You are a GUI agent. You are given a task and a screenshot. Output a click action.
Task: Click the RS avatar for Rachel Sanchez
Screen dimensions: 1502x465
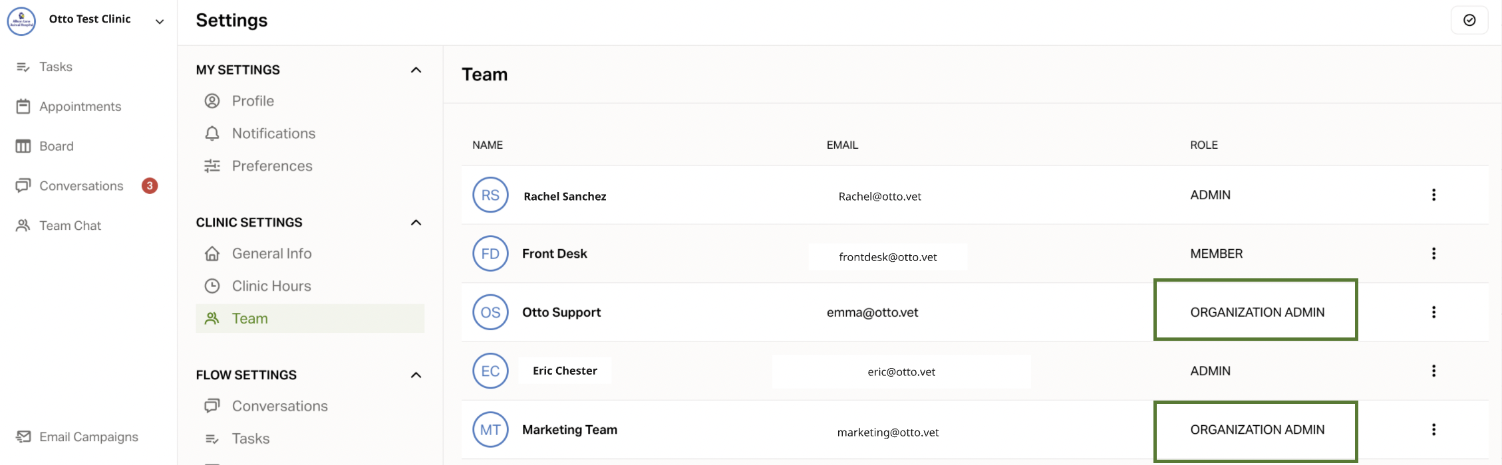tap(490, 195)
